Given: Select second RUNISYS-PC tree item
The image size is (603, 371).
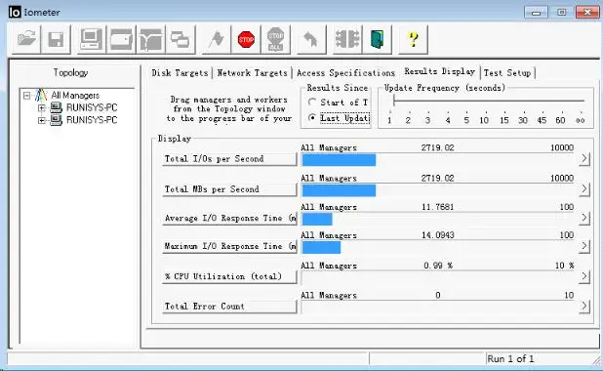Looking at the screenshot, I should (92, 120).
